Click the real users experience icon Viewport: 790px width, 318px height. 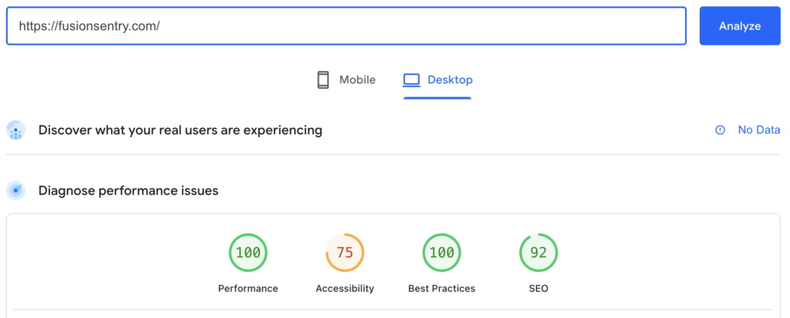click(15, 130)
